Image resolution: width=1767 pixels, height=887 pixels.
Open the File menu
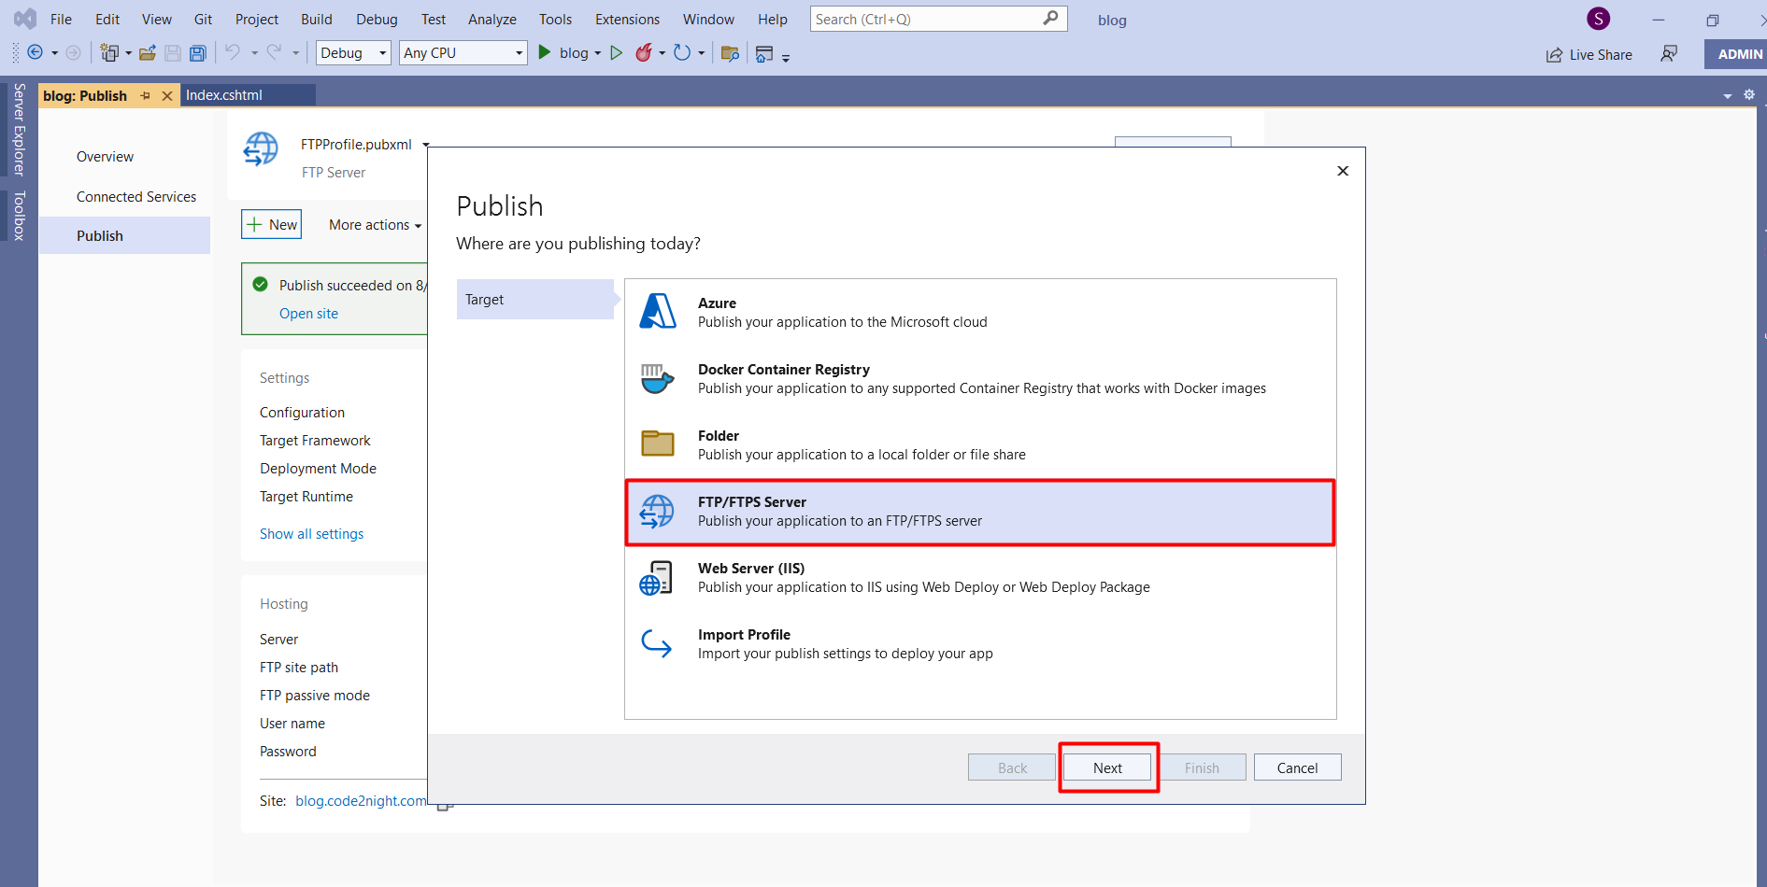[61, 19]
